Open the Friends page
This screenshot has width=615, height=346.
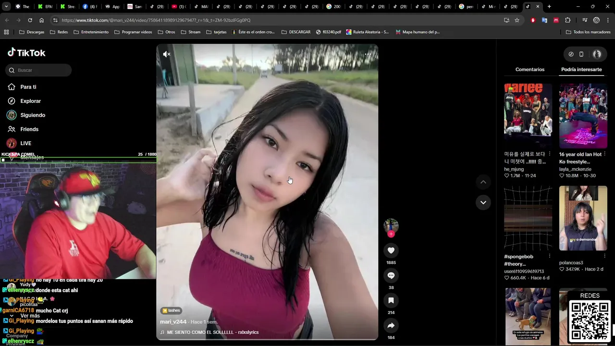[x=29, y=129]
